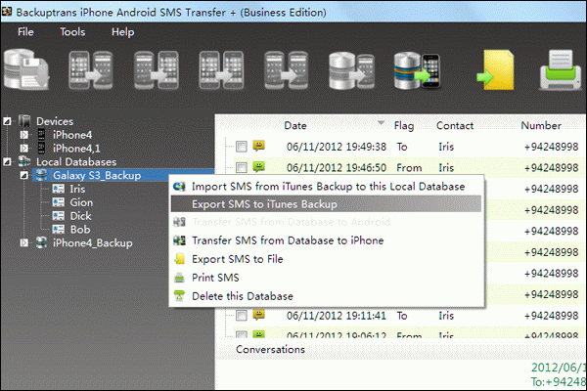Click the database to iPhone transfer toolbar icon
This screenshot has height=391, width=587.
[x=417, y=70]
